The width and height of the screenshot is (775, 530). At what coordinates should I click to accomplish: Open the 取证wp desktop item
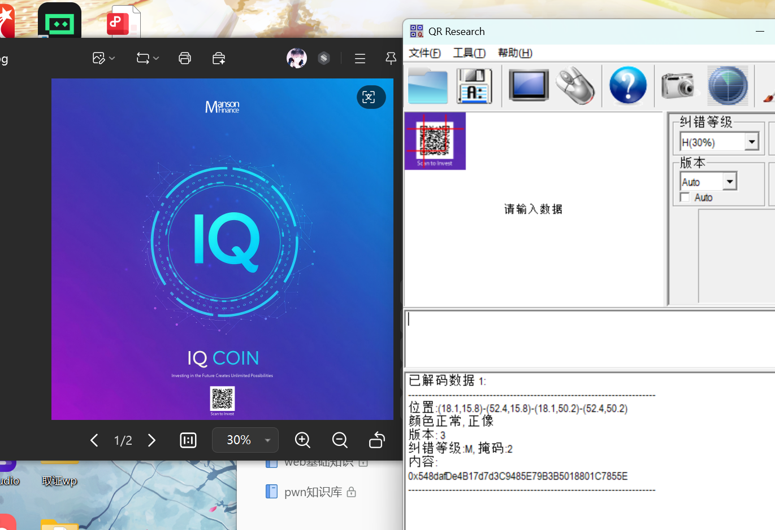(59, 481)
